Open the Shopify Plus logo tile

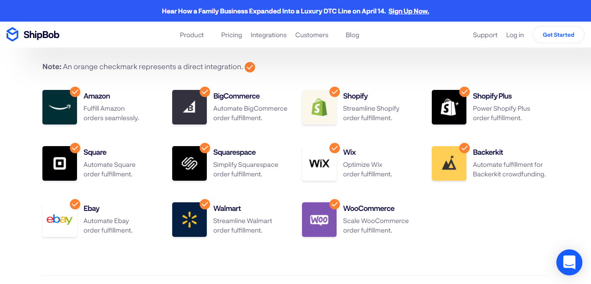[449, 107]
